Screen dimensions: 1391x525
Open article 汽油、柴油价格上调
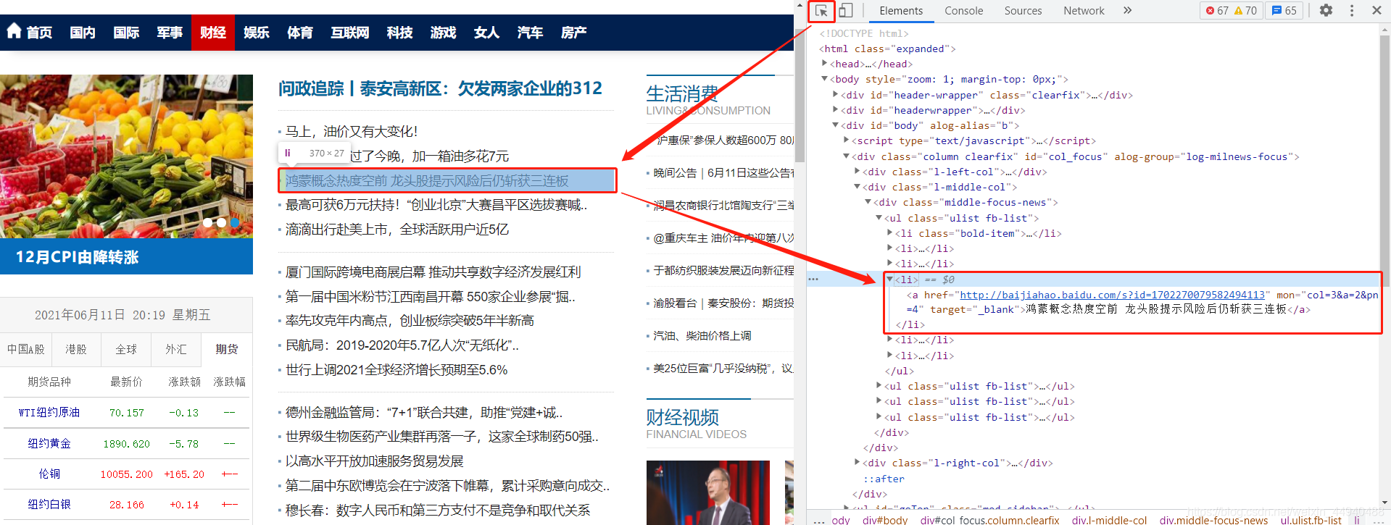(x=702, y=336)
